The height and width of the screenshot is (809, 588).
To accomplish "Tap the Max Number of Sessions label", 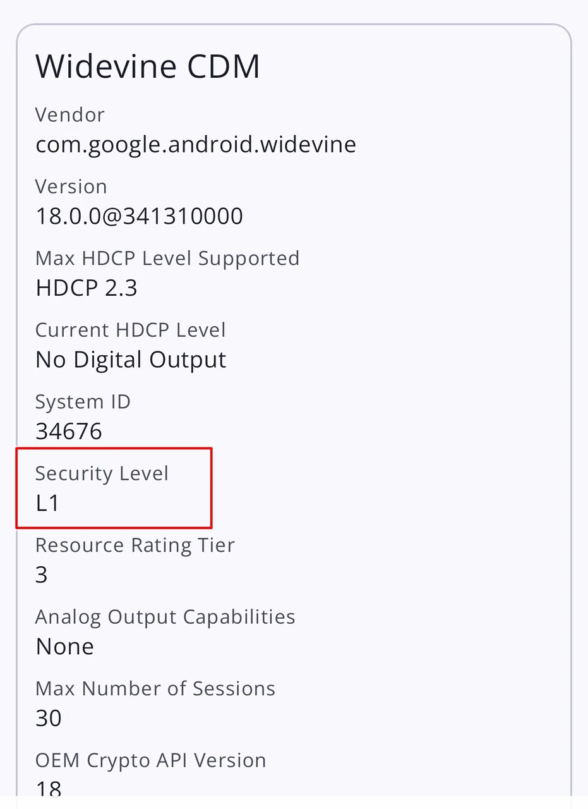I will coord(155,688).
